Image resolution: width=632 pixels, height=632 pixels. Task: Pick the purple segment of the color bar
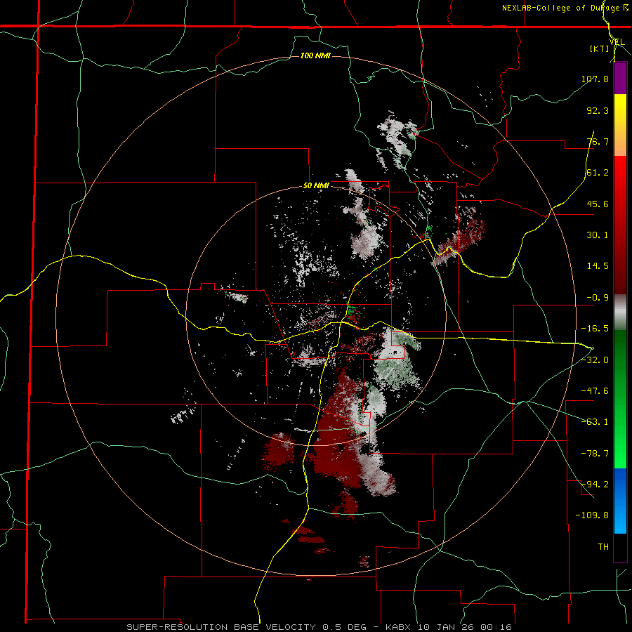pyautogui.click(x=620, y=79)
